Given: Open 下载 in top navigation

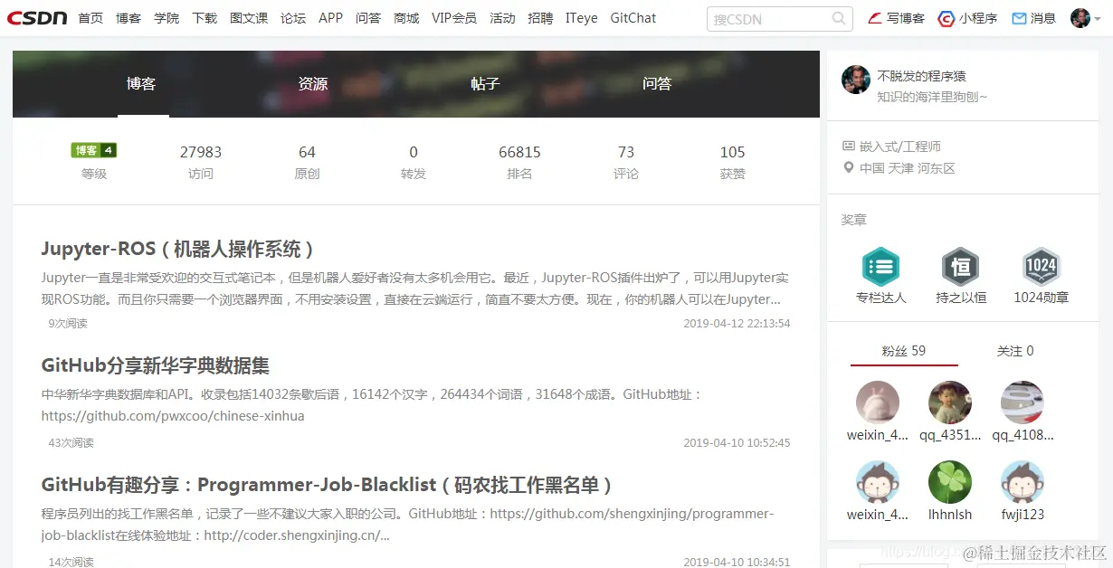Looking at the screenshot, I should tap(205, 18).
